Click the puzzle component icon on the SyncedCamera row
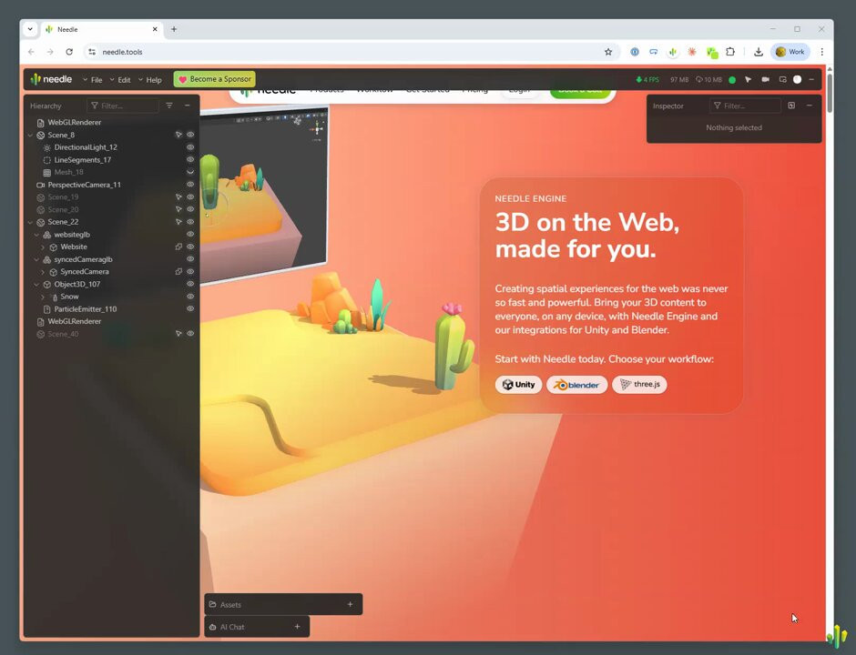 [x=178, y=272]
